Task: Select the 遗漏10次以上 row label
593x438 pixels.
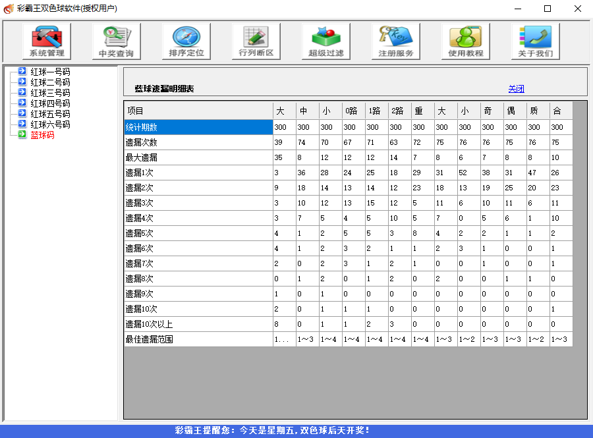Action: tap(198, 324)
